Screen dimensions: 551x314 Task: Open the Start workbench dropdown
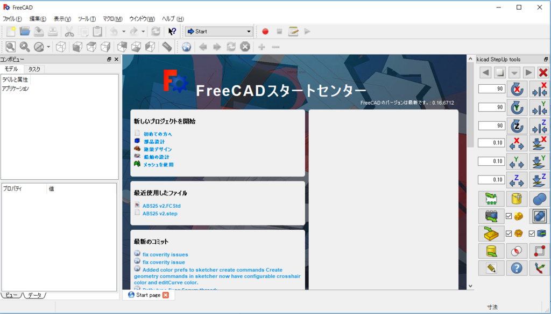point(220,32)
